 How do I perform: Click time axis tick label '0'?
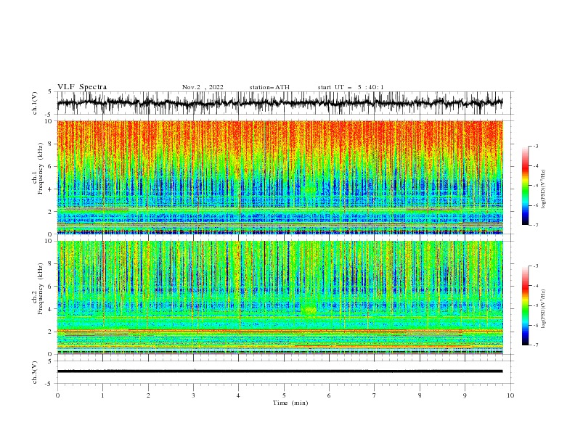[x=57, y=395]
